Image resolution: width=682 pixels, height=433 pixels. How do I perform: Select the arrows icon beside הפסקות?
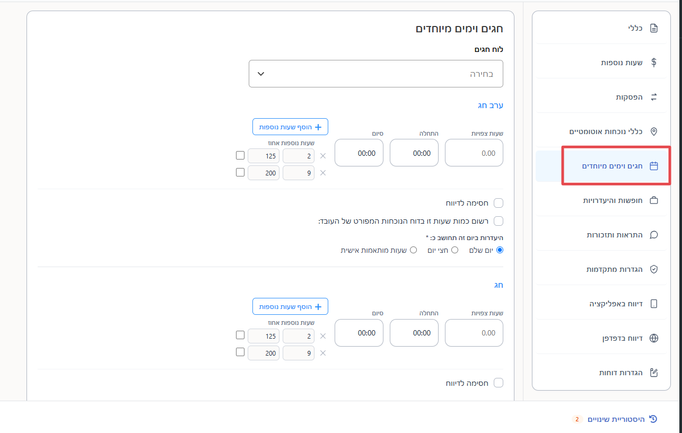click(654, 97)
